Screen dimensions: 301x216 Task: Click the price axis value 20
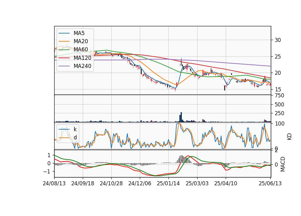tap(278, 73)
